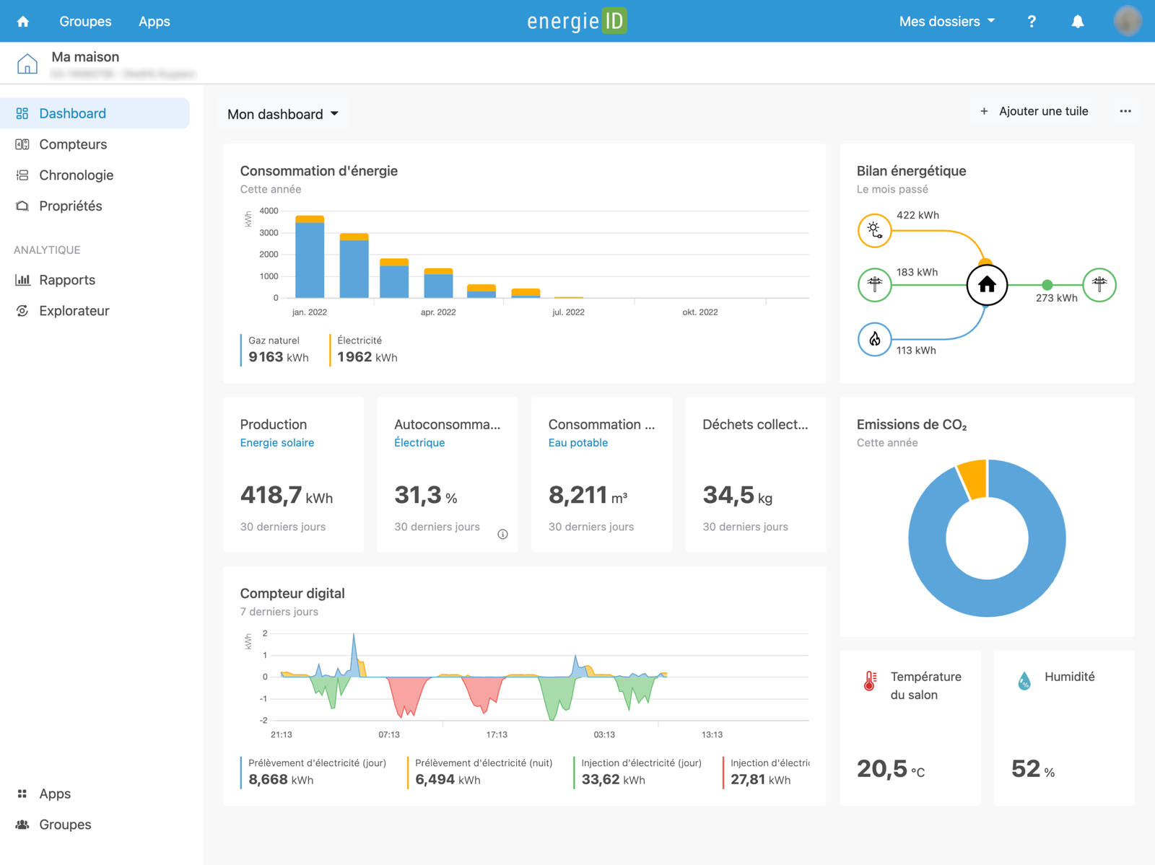Click the natural gas flame icon
Viewport: 1155px width, 865px height.
(874, 339)
